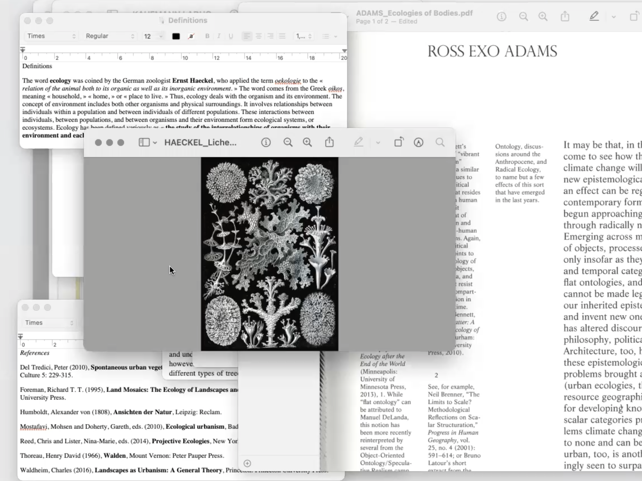Screen dimensions: 642x481
Task: Toggle bold formatting in the Definitions document
Action: click(207, 36)
